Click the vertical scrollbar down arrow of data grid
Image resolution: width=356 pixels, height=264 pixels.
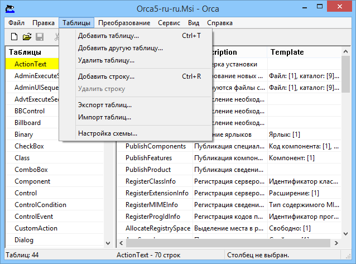(346, 234)
